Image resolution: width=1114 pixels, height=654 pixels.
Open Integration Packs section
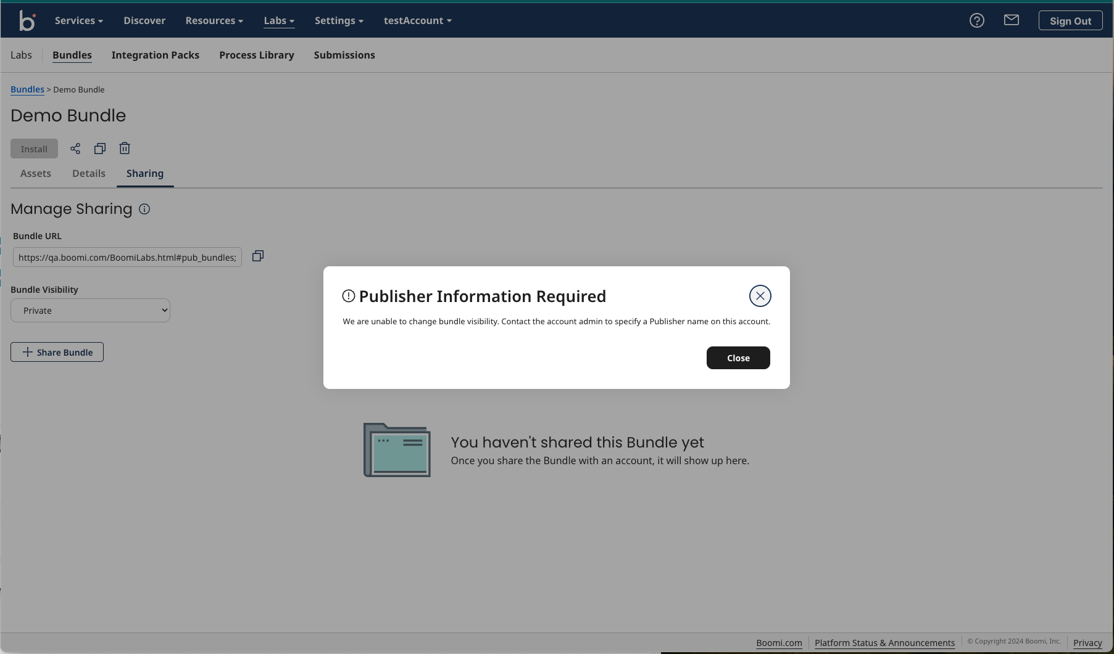point(155,55)
